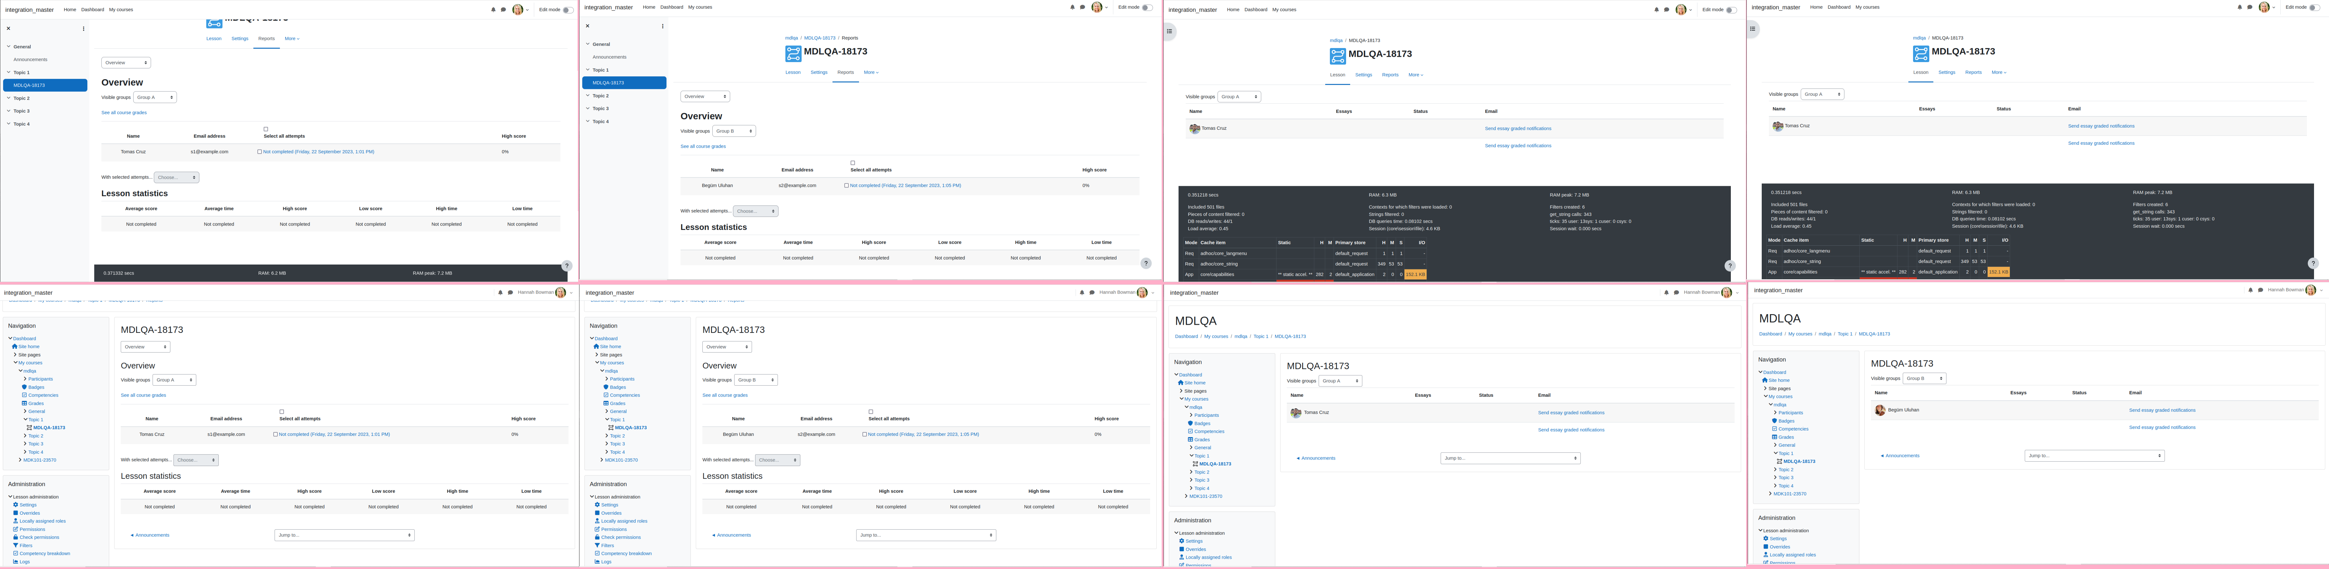Expand MDK101-23570 in navigation beside s1@example.com report

tap(20, 460)
